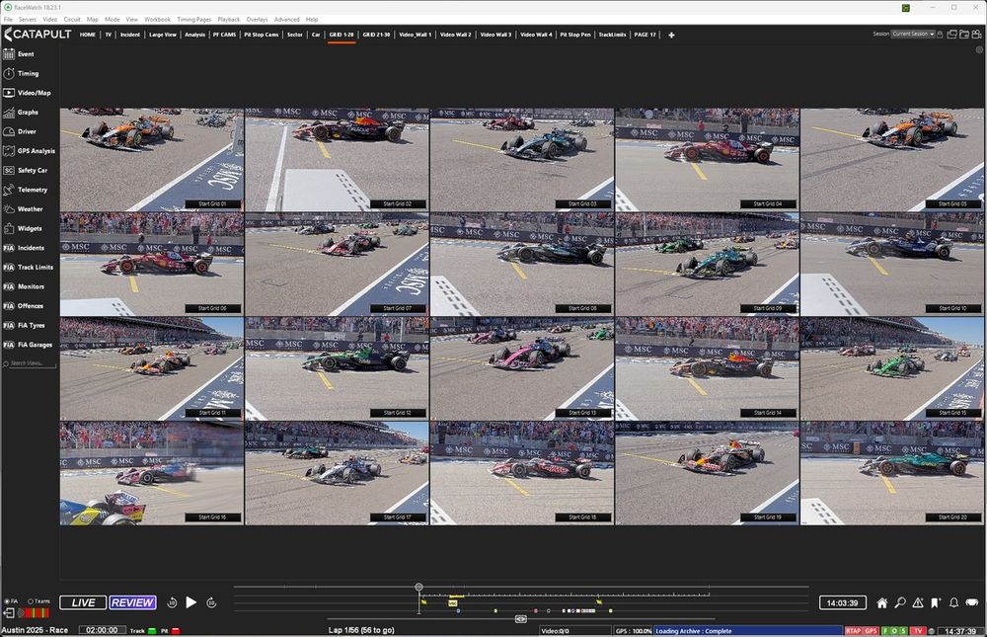This screenshot has width=987, height=637.
Task: Click the home icon beside the timecode
Action: (x=881, y=602)
